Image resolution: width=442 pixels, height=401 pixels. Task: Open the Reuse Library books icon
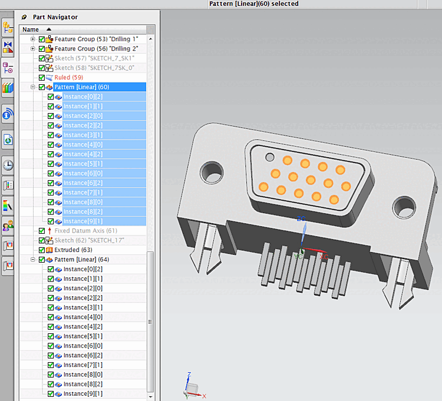[x=8, y=88]
